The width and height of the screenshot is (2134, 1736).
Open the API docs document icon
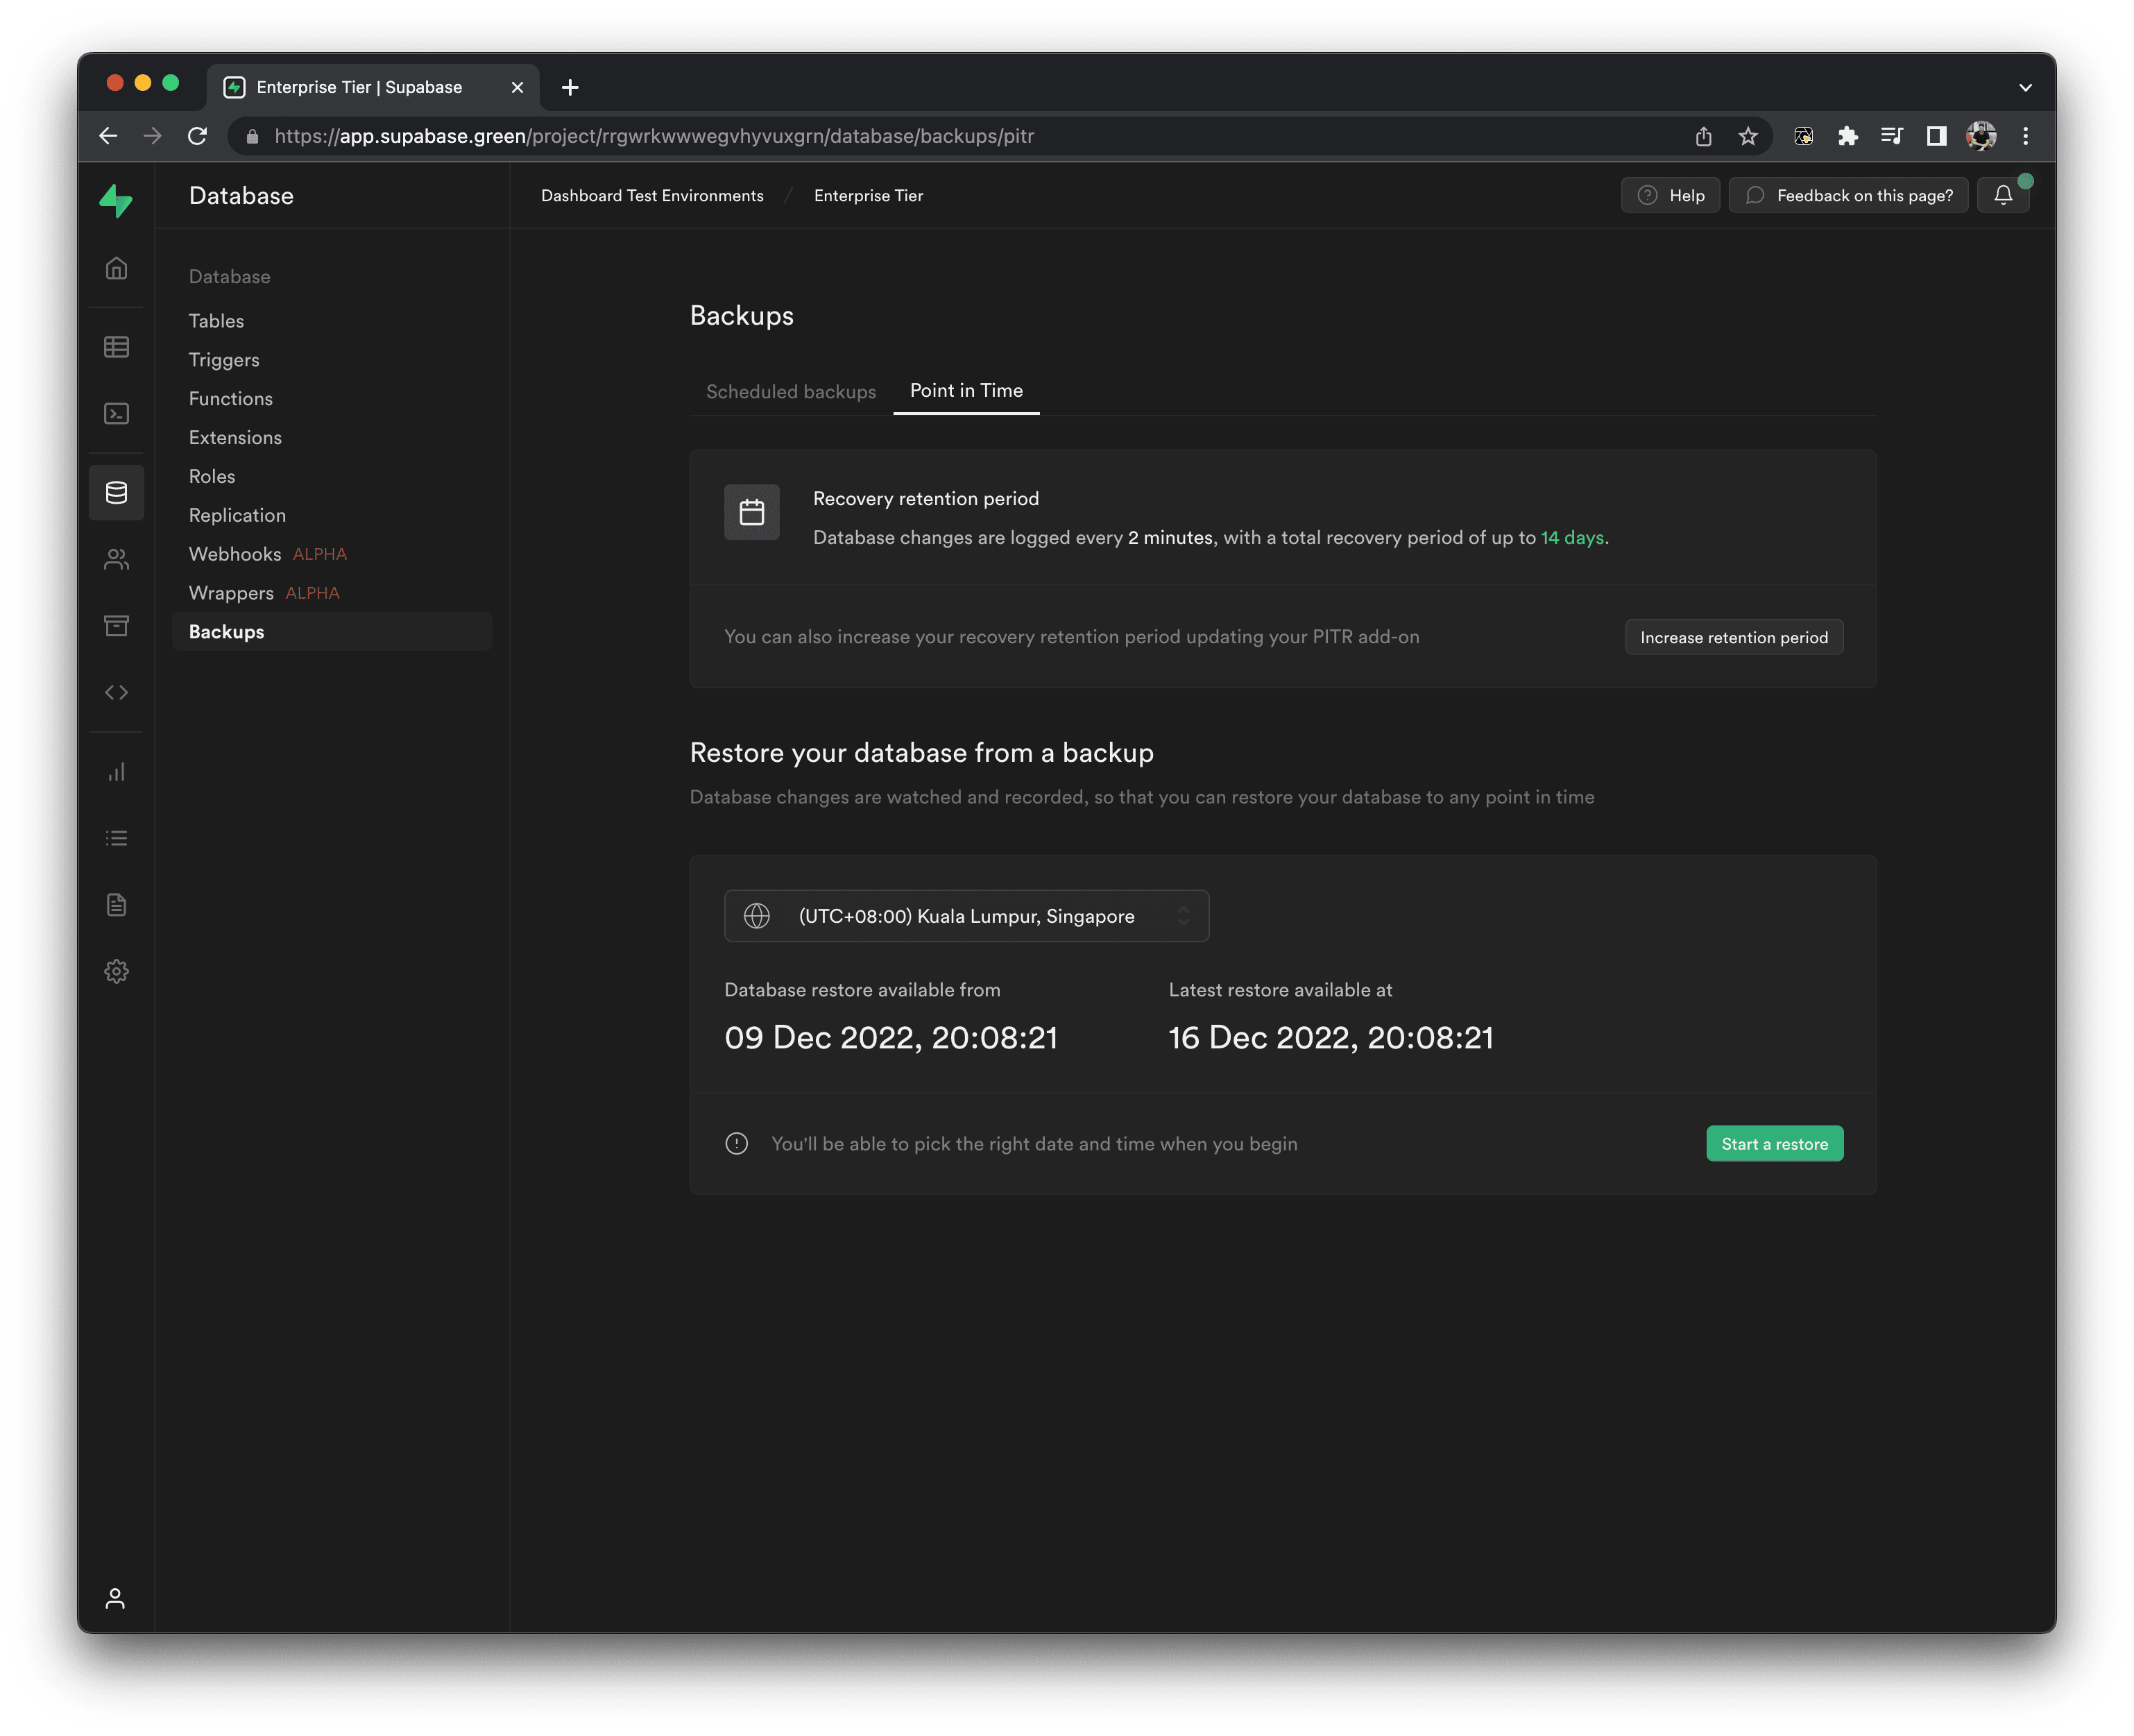tap(116, 905)
